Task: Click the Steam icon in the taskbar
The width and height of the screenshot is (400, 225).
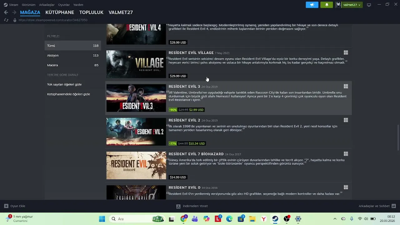Action: 275,219
